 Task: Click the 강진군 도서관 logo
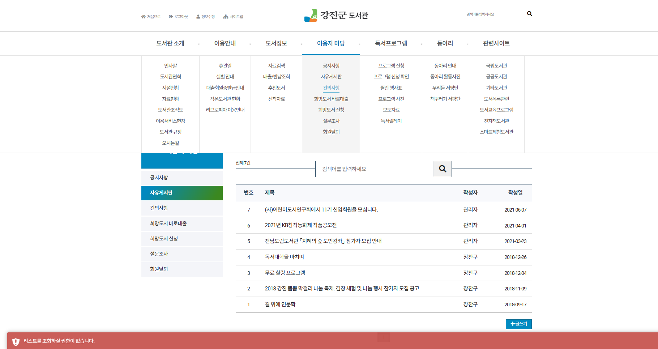pos(336,16)
